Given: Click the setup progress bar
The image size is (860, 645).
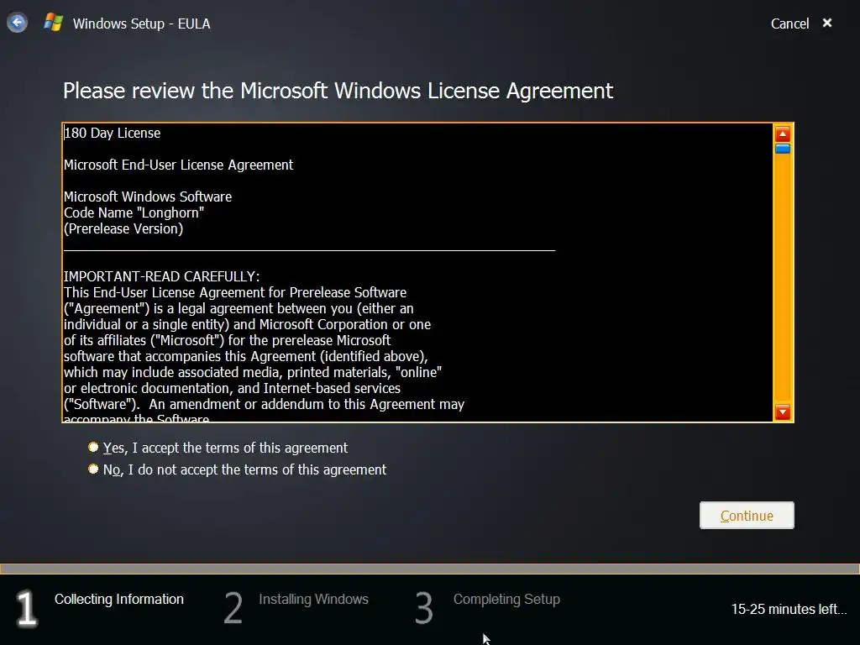Looking at the screenshot, I should tap(430, 569).
